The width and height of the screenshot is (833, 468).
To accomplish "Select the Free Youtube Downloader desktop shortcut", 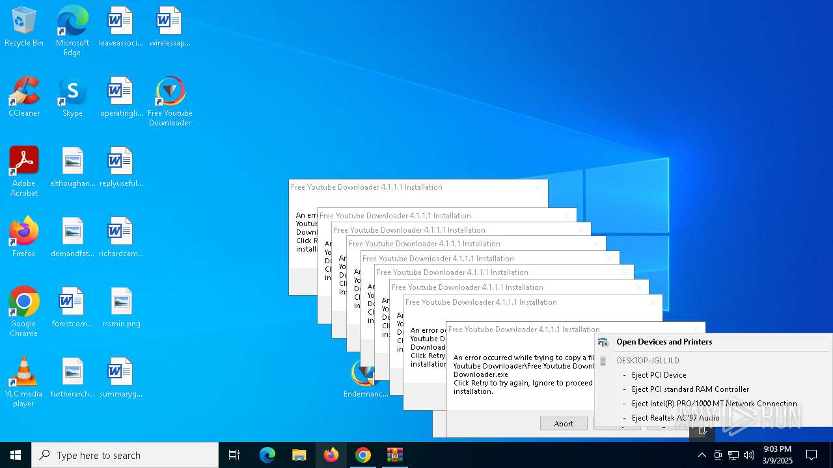I will pos(170,101).
